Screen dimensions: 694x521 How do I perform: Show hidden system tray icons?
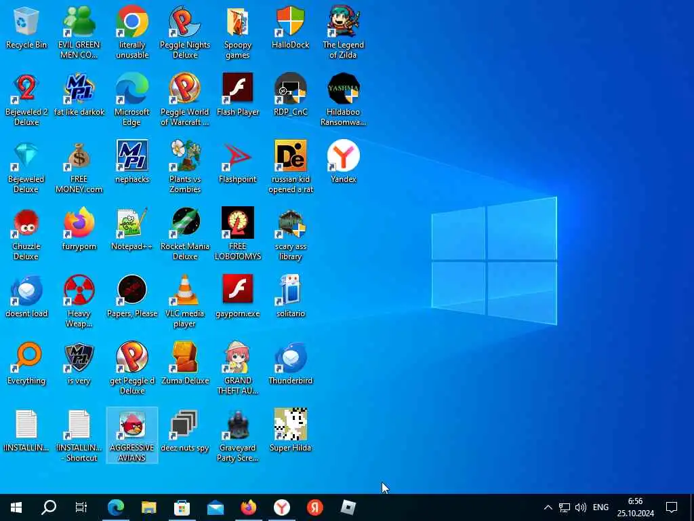click(x=548, y=507)
